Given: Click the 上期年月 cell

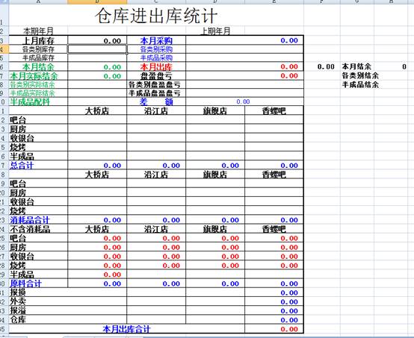Looking at the screenshot, I should pos(215,31).
